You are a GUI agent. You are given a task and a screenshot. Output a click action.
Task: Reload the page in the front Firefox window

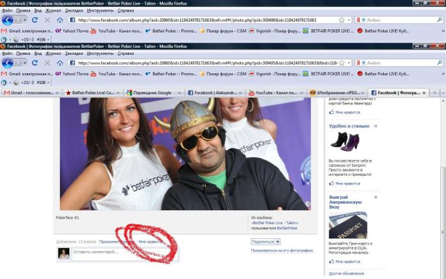click(34, 63)
